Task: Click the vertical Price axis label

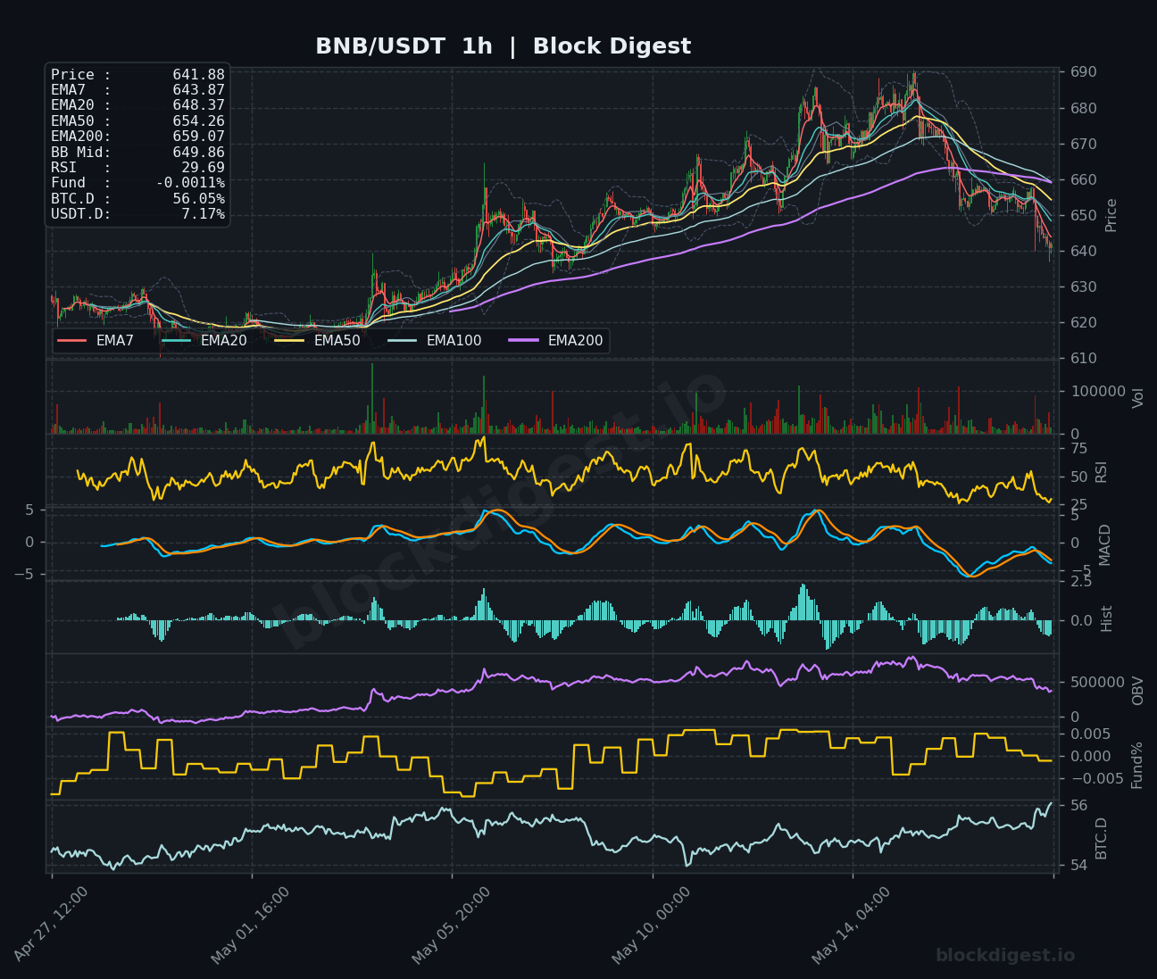Action: click(x=1111, y=215)
